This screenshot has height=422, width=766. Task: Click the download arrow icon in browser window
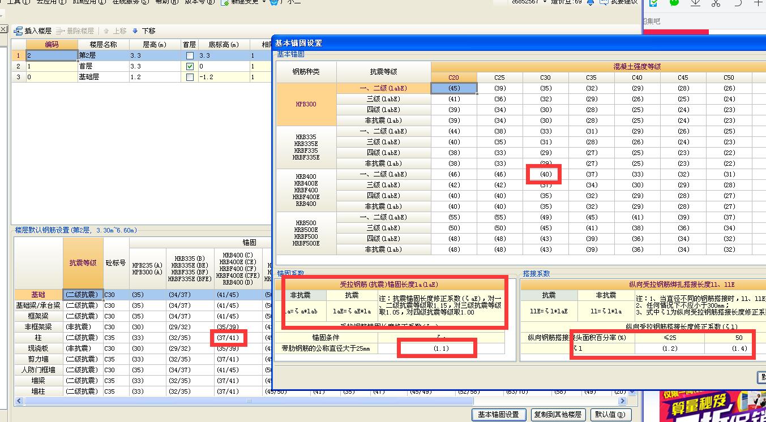pyautogui.click(x=695, y=3)
